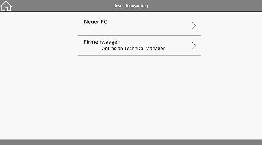Click the Investitionsantrag header title
262x145 pixels.
(x=131, y=6)
